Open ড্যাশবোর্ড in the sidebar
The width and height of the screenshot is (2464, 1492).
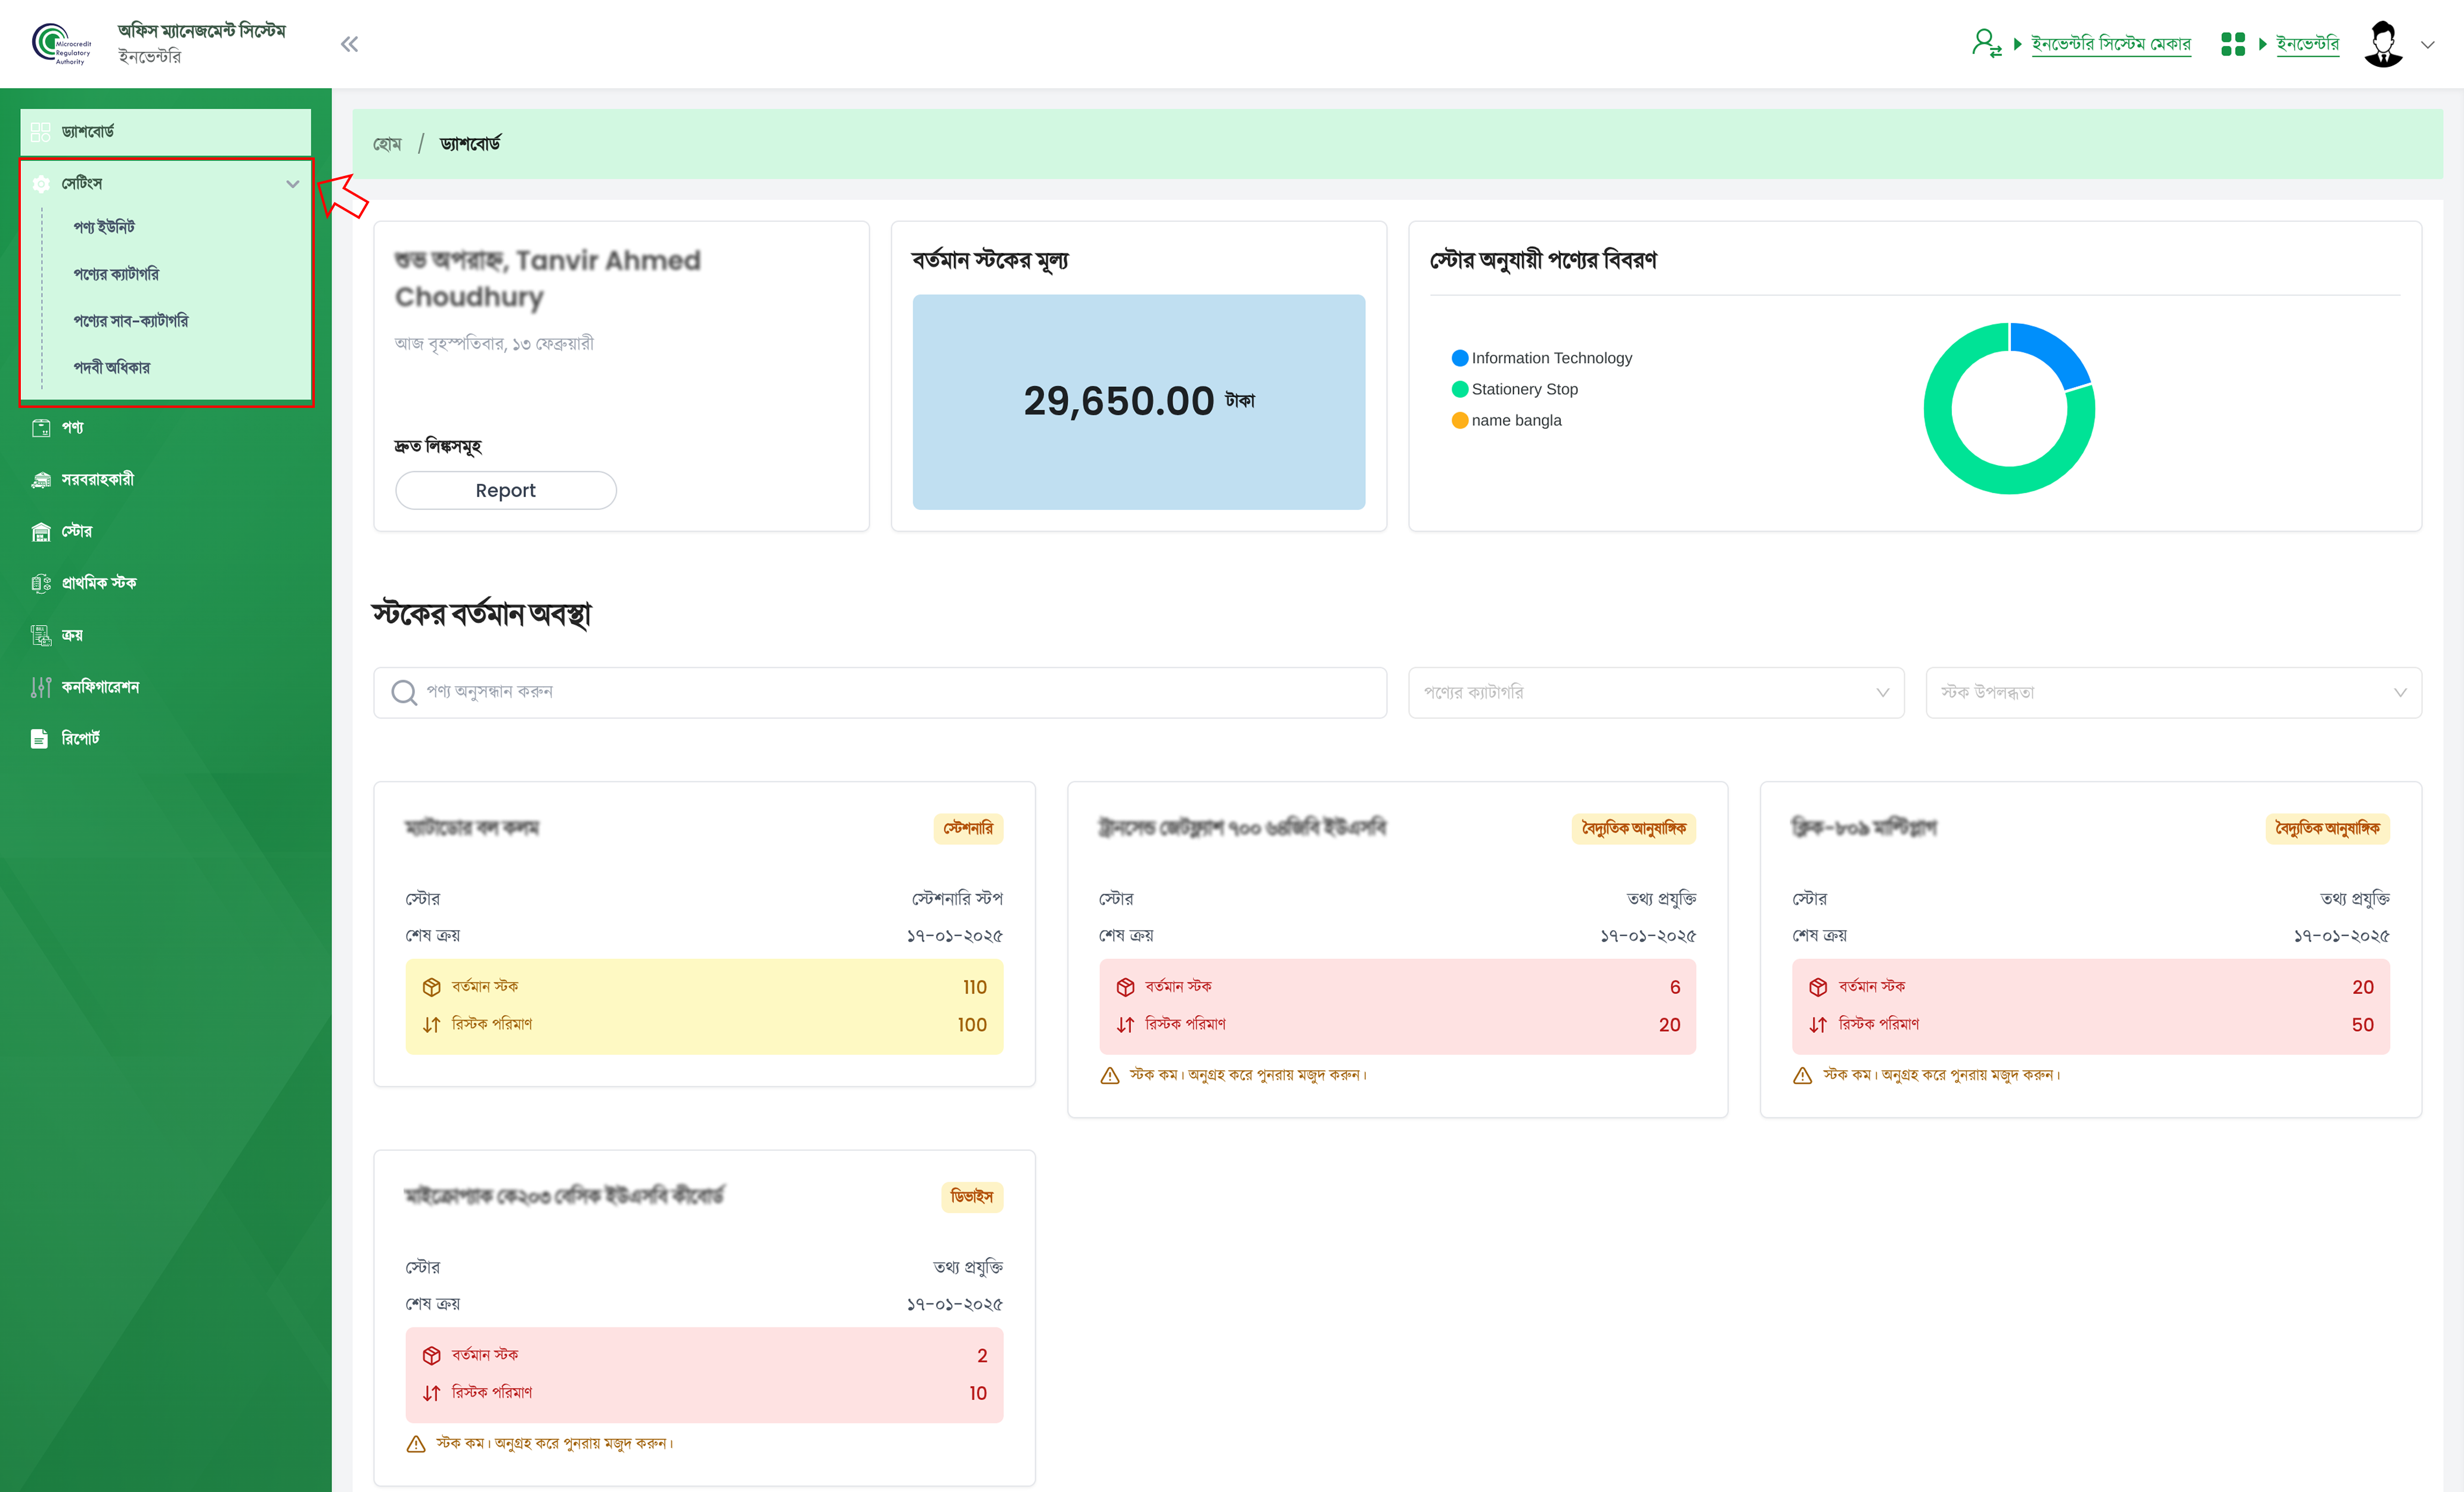tap(166, 132)
